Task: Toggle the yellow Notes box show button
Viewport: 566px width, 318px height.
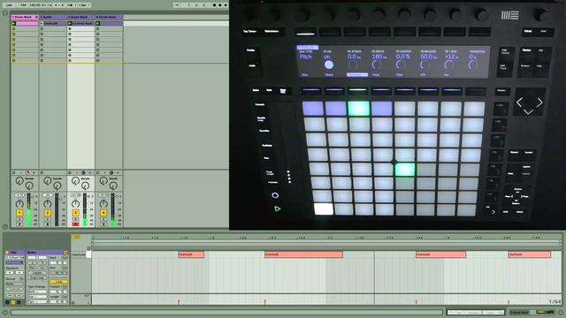Action: coord(13,302)
